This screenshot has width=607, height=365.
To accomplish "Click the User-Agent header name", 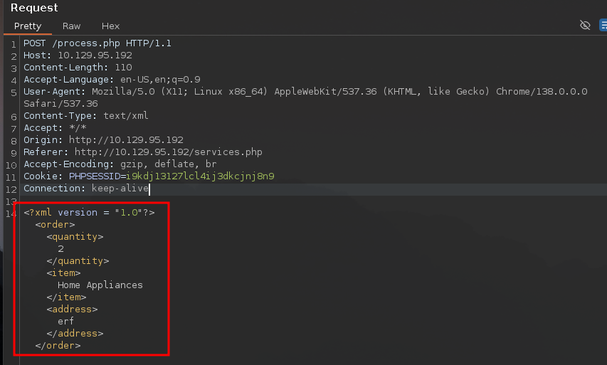I will click(54, 92).
